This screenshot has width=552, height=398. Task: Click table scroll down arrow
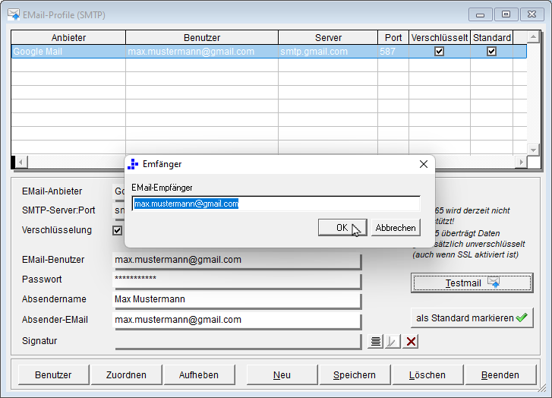click(533, 150)
